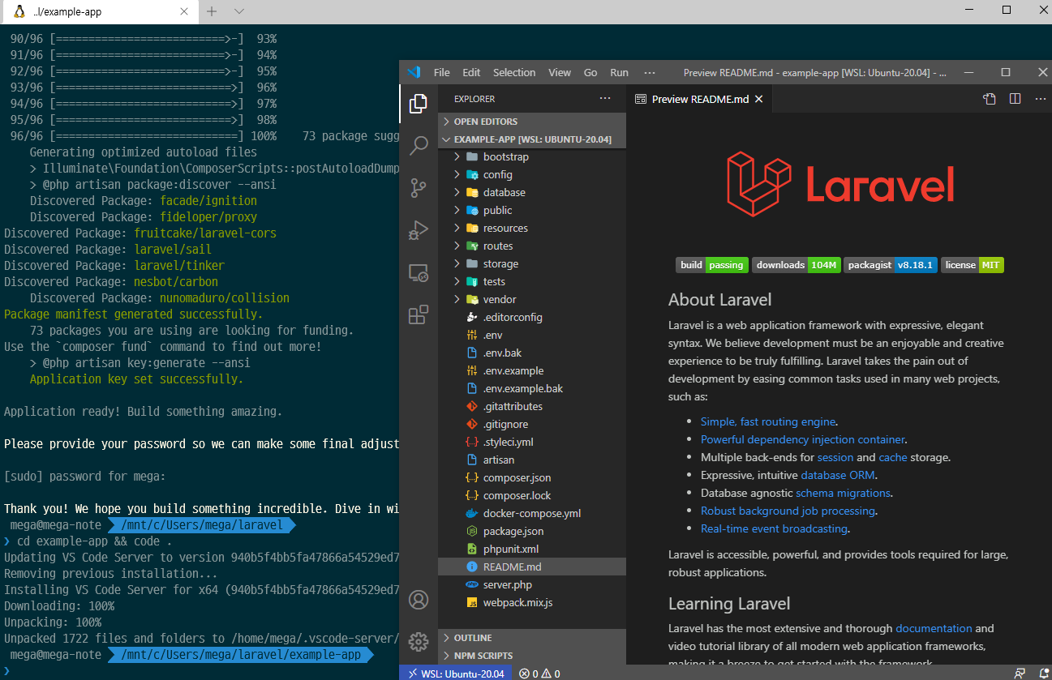The height and width of the screenshot is (680, 1052).
Task: Open docker-compose.yml in the explorer
Action: 532,513
